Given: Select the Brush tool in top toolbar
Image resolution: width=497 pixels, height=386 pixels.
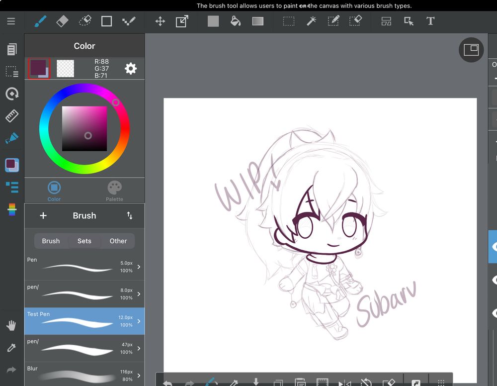Looking at the screenshot, I should 40,21.
